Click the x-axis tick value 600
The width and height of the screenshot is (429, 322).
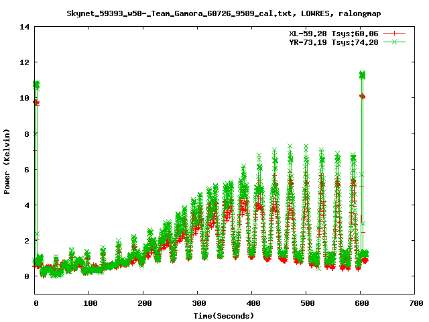(361, 303)
